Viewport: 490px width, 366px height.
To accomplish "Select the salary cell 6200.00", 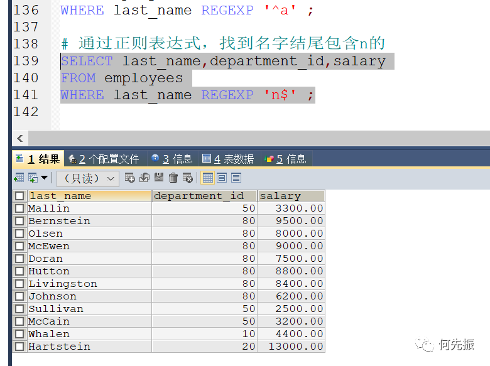I will click(x=291, y=296).
